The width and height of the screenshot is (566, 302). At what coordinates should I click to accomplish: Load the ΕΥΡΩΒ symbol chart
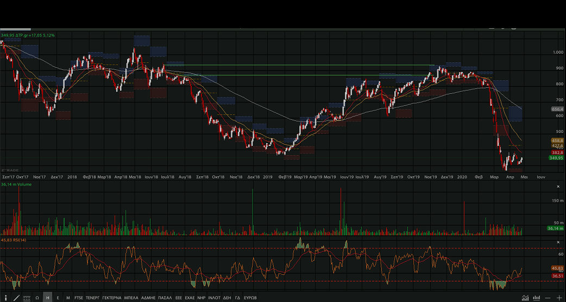tap(250, 298)
